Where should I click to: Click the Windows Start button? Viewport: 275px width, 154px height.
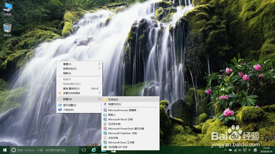click(x=5, y=150)
